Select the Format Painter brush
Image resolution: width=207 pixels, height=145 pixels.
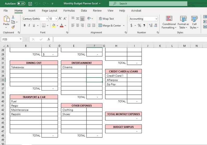tap(13, 27)
